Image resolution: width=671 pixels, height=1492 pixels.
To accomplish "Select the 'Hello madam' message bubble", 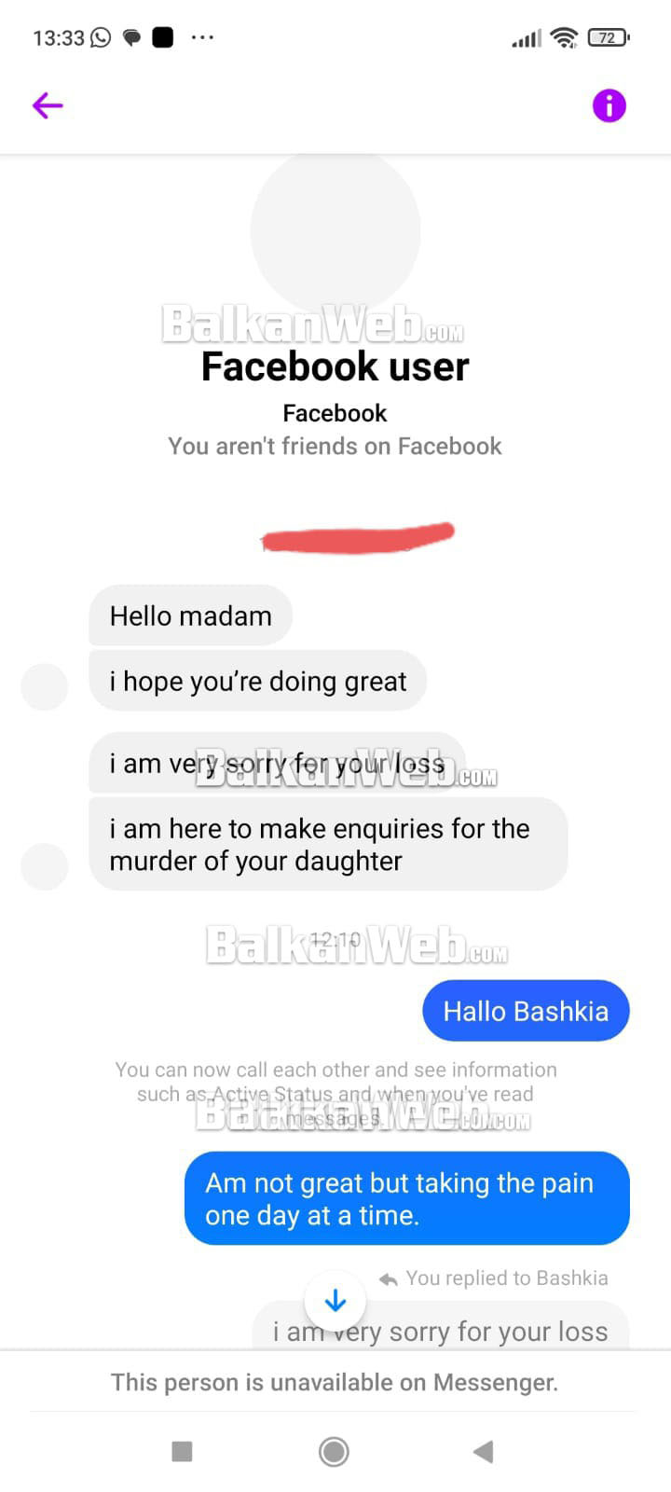I will tap(191, 615).
